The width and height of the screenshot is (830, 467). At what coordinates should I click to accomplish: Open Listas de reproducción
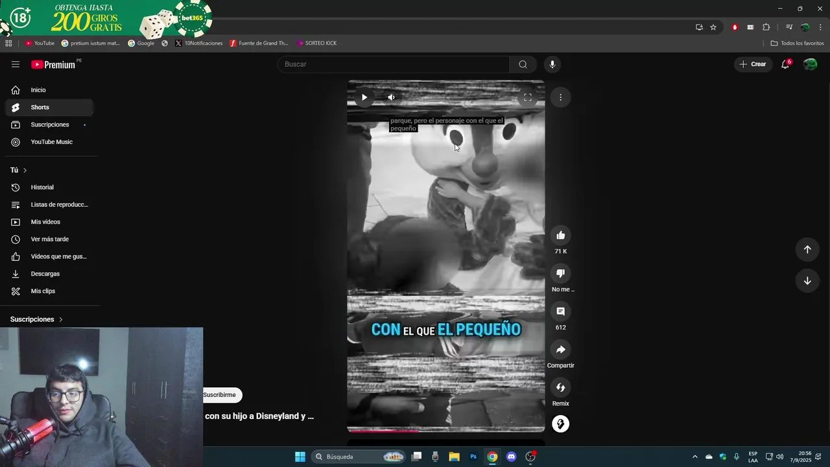49,205
